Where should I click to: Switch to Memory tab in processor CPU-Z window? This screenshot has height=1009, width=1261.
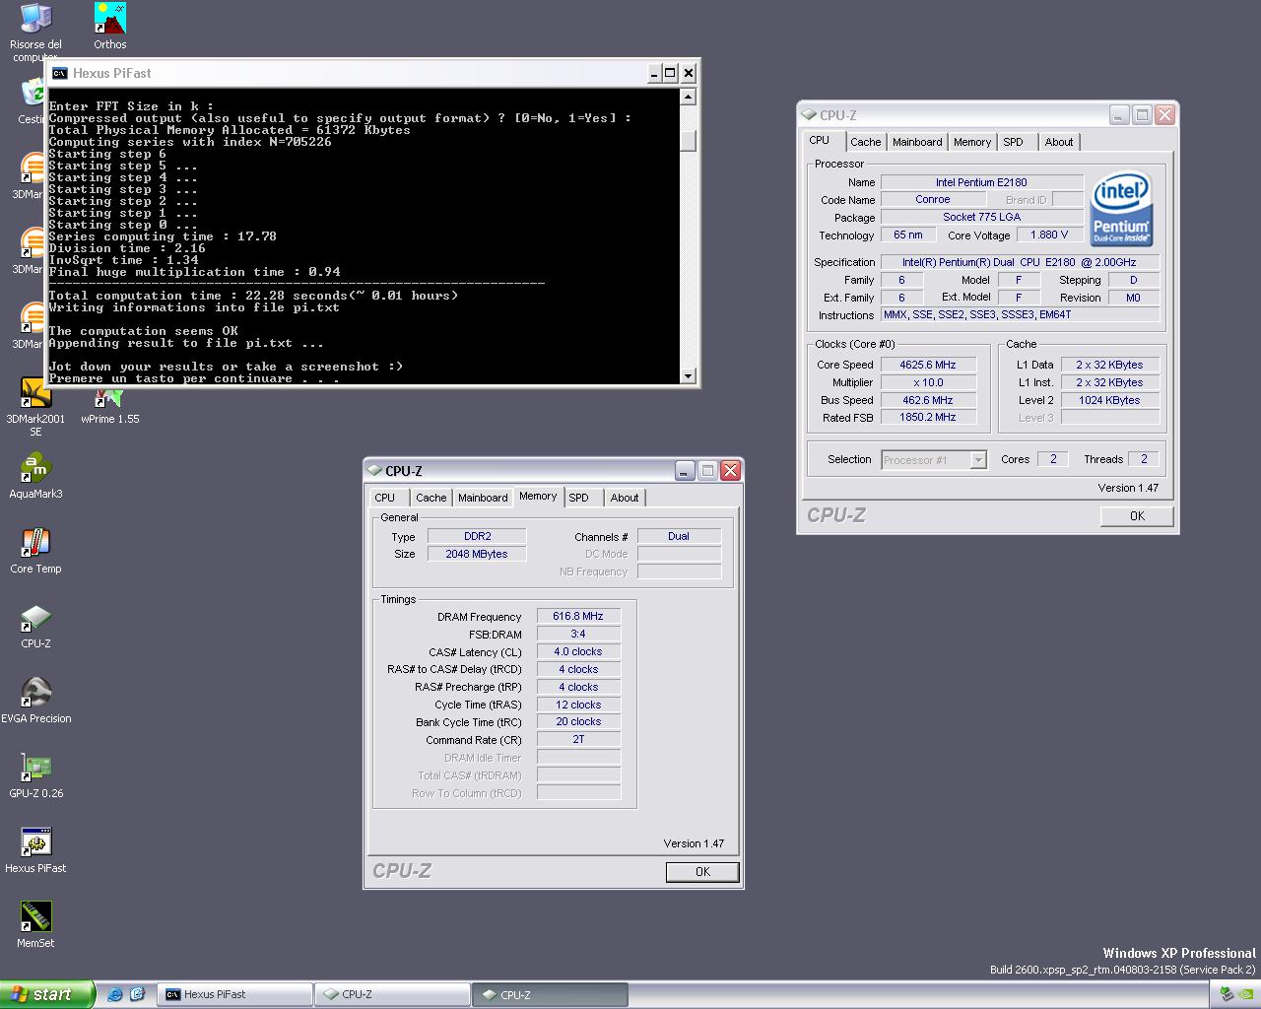point(972,142)
